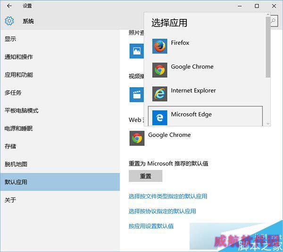Open 选择按协议指定的默认应用 link
Screen dimensions: 283x252
coord(162,211)
